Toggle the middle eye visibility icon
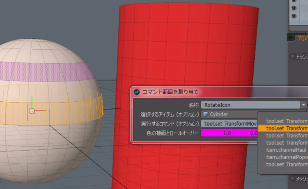The height and width of the screenshot is (189, 308). 294,8
